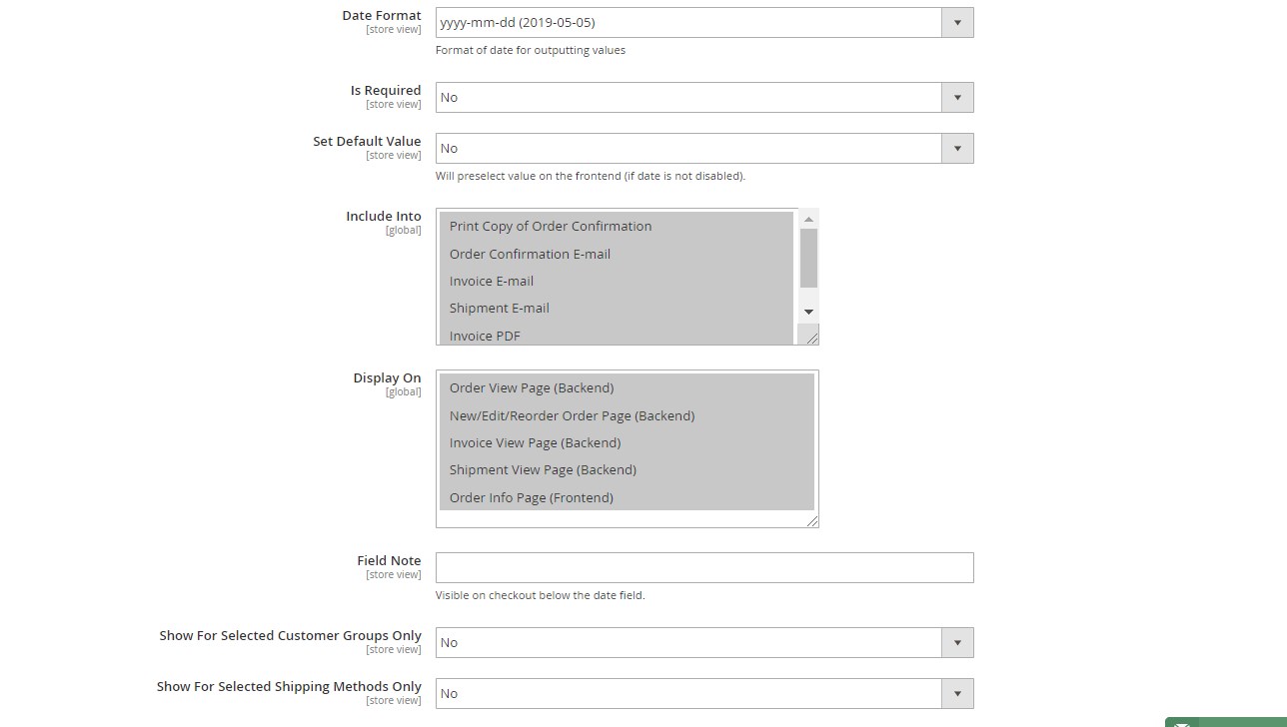This screenshot has height=727, width=1287.
Task: Expand Show For Selected Shipping Methods dropdown
Action: pyautogui.click(x=703, y=693)
